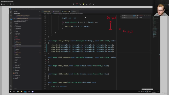
Task: Open the Windows Start menu
Action: click(11, 92)
